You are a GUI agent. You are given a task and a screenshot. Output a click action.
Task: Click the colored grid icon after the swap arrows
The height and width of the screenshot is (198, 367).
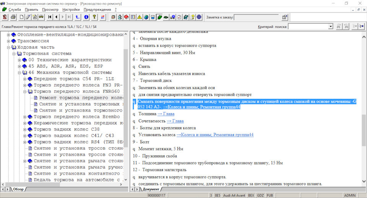(x=113, y=17)
